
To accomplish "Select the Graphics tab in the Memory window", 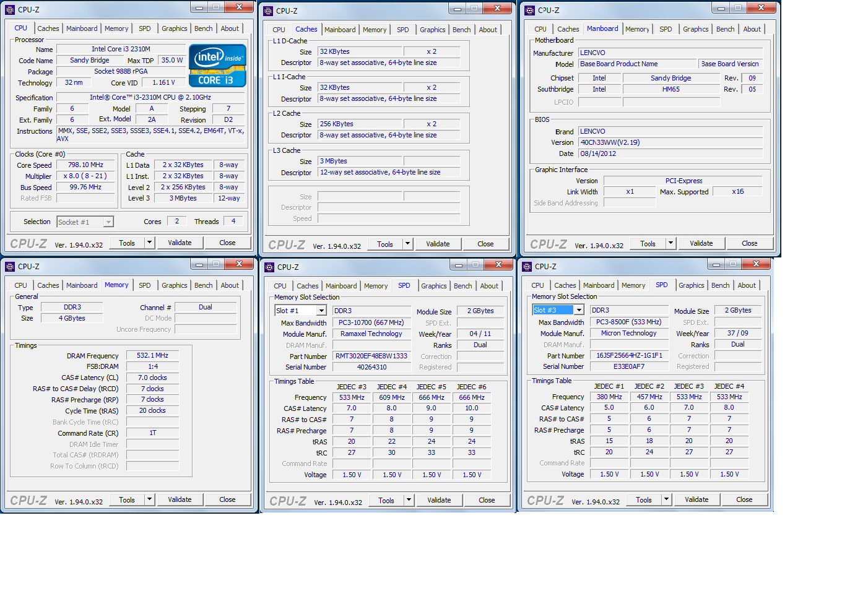I will (x=174, y=285).
